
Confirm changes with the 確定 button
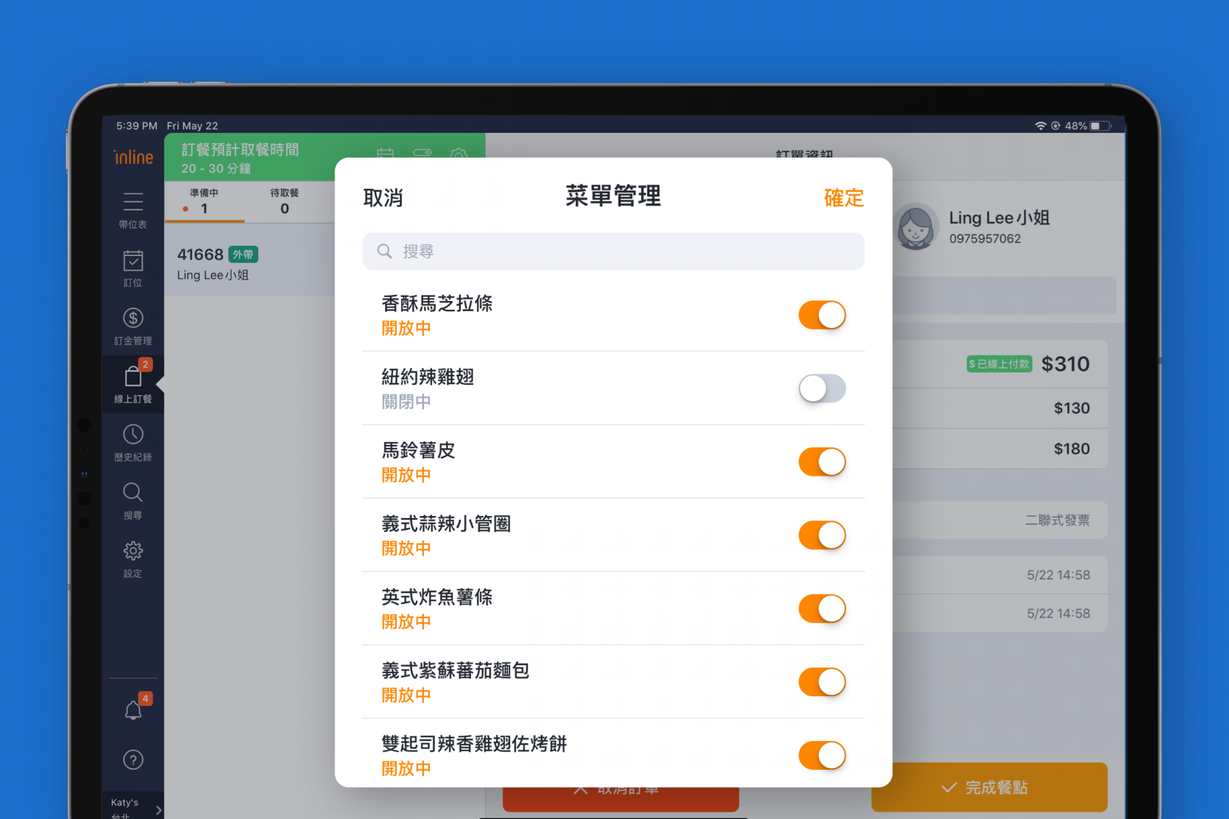(843, 198)
